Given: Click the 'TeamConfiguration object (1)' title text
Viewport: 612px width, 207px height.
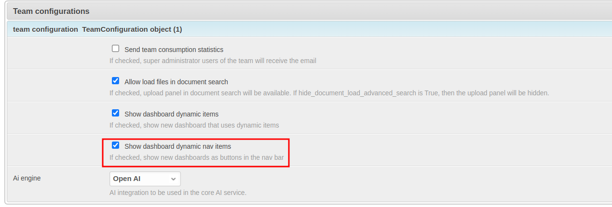Looking at the screenshot, I should click(x=132, y=29).
